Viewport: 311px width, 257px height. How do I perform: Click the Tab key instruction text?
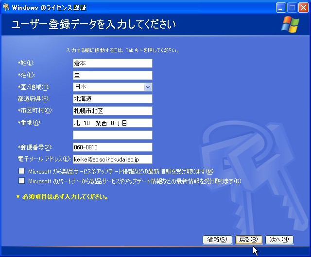(122, 50)
